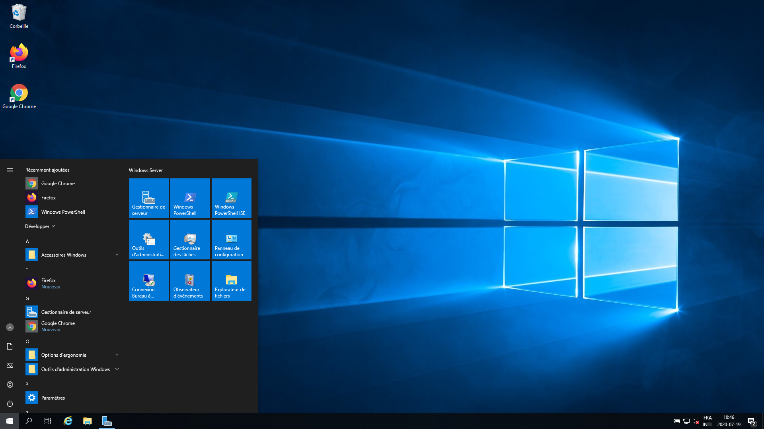Open Paramètres from the app list
764x429 pixels.
pyautogui.click(x=53, y=398)
